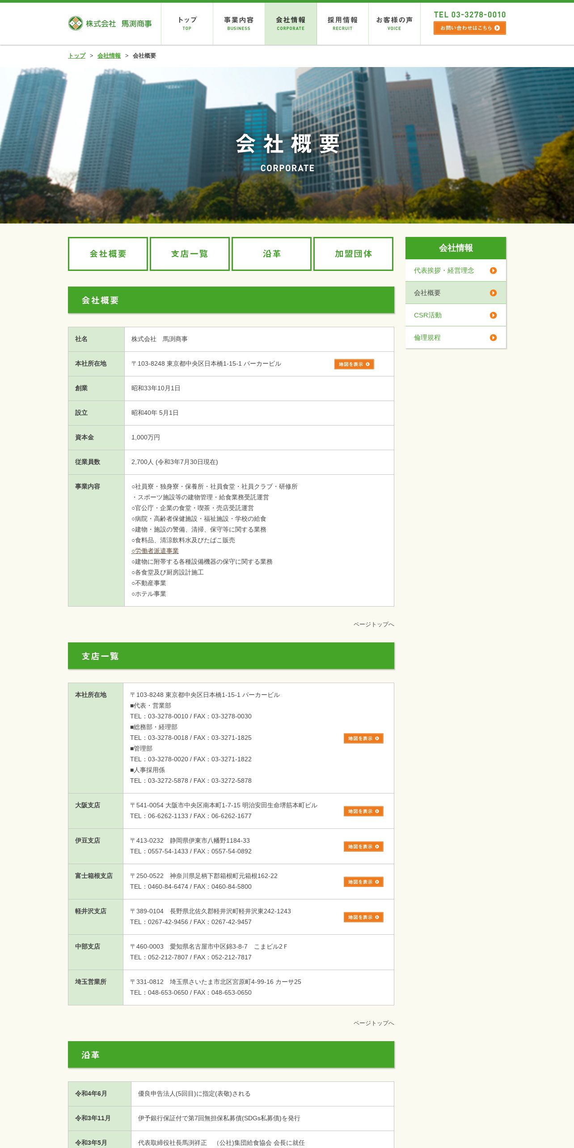This screenshot has height=1148, width=574.
Task: Click the 令和3年11月 history row
Action: (231, 1118)
